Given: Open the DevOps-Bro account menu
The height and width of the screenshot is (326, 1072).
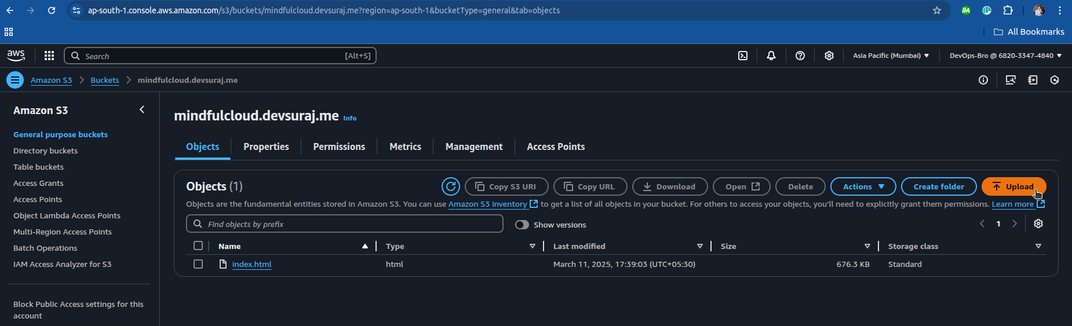Looking at the screenshot, I should [1006, 56].
